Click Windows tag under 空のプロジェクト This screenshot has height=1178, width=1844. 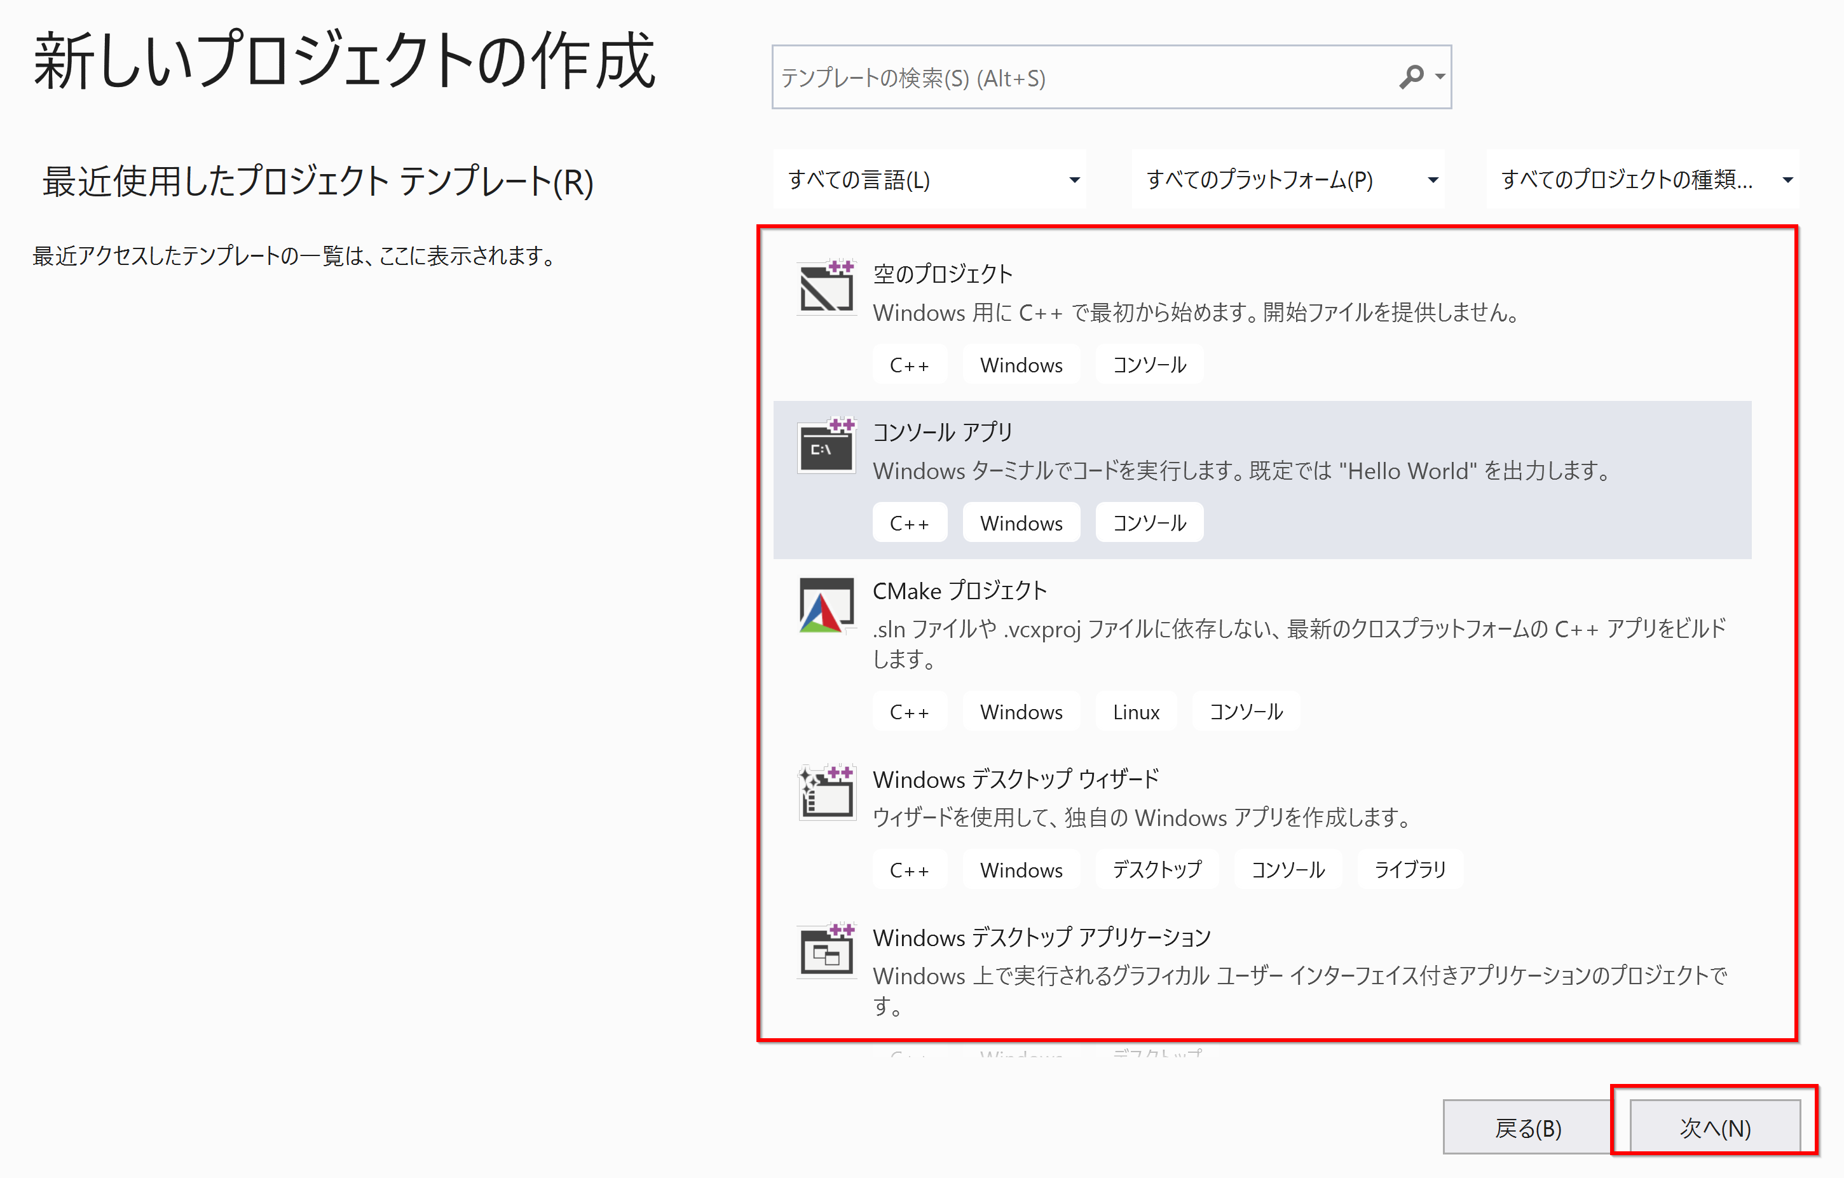click(x=1021, y=364)
